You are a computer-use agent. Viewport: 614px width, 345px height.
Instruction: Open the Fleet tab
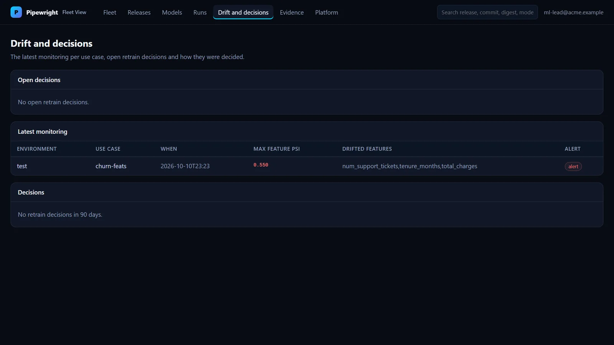click(109, 12)
